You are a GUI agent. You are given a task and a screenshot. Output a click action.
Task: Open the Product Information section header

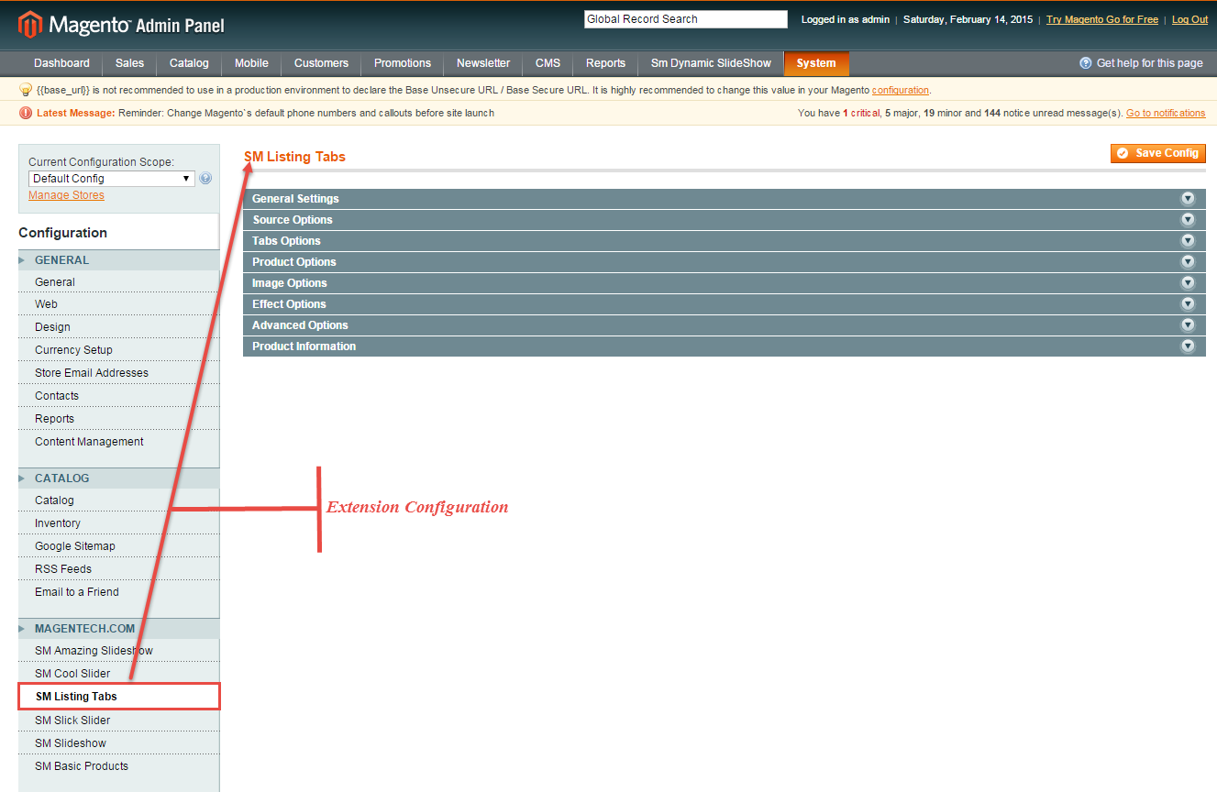(x=724, y=346)
